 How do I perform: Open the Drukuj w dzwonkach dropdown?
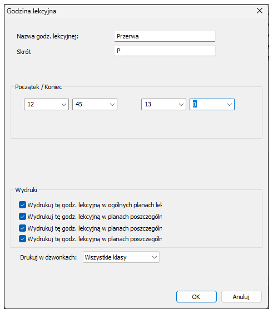[x=121, y=257]
